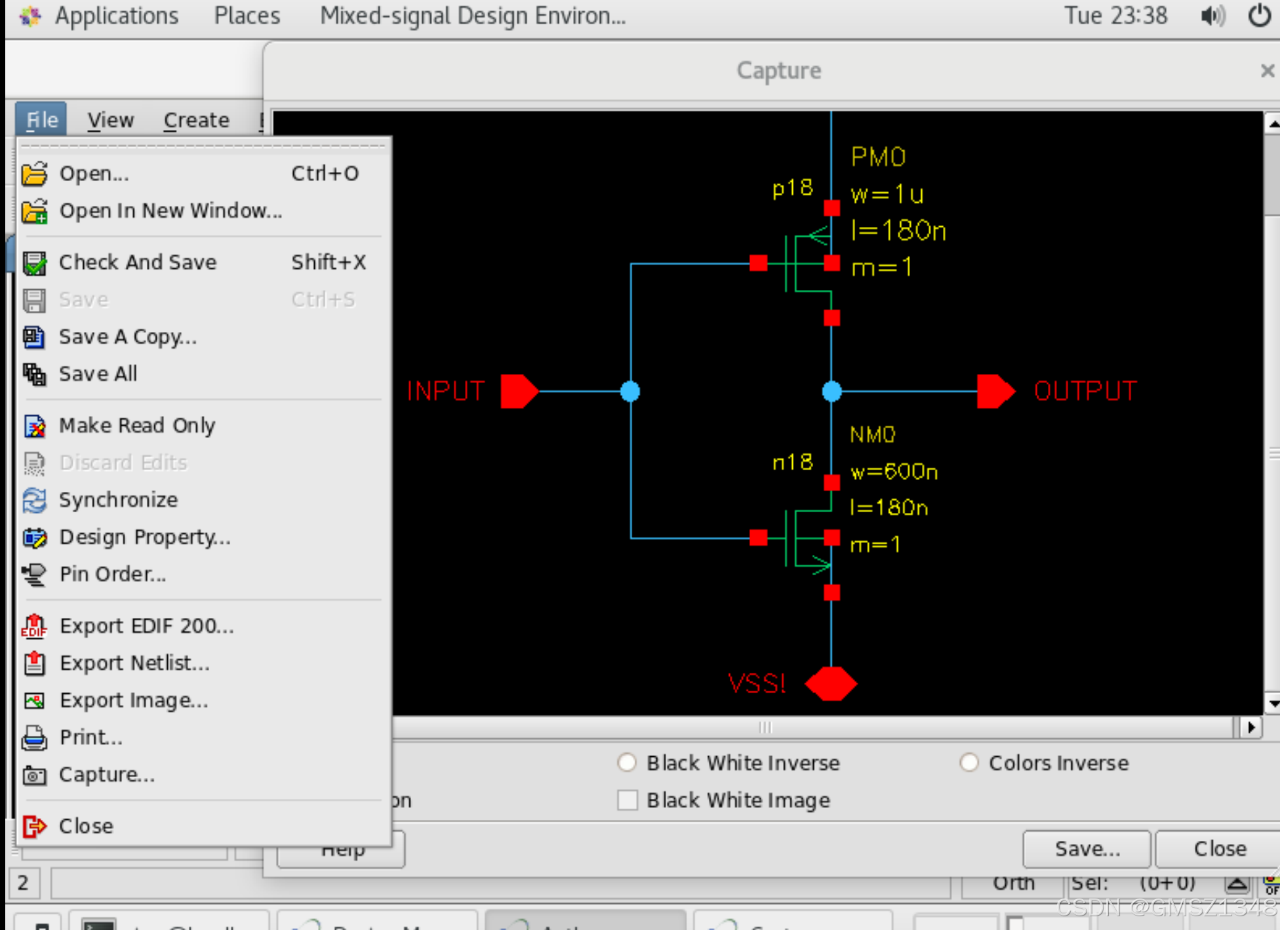Open the Applications menu

click(115, 16)
